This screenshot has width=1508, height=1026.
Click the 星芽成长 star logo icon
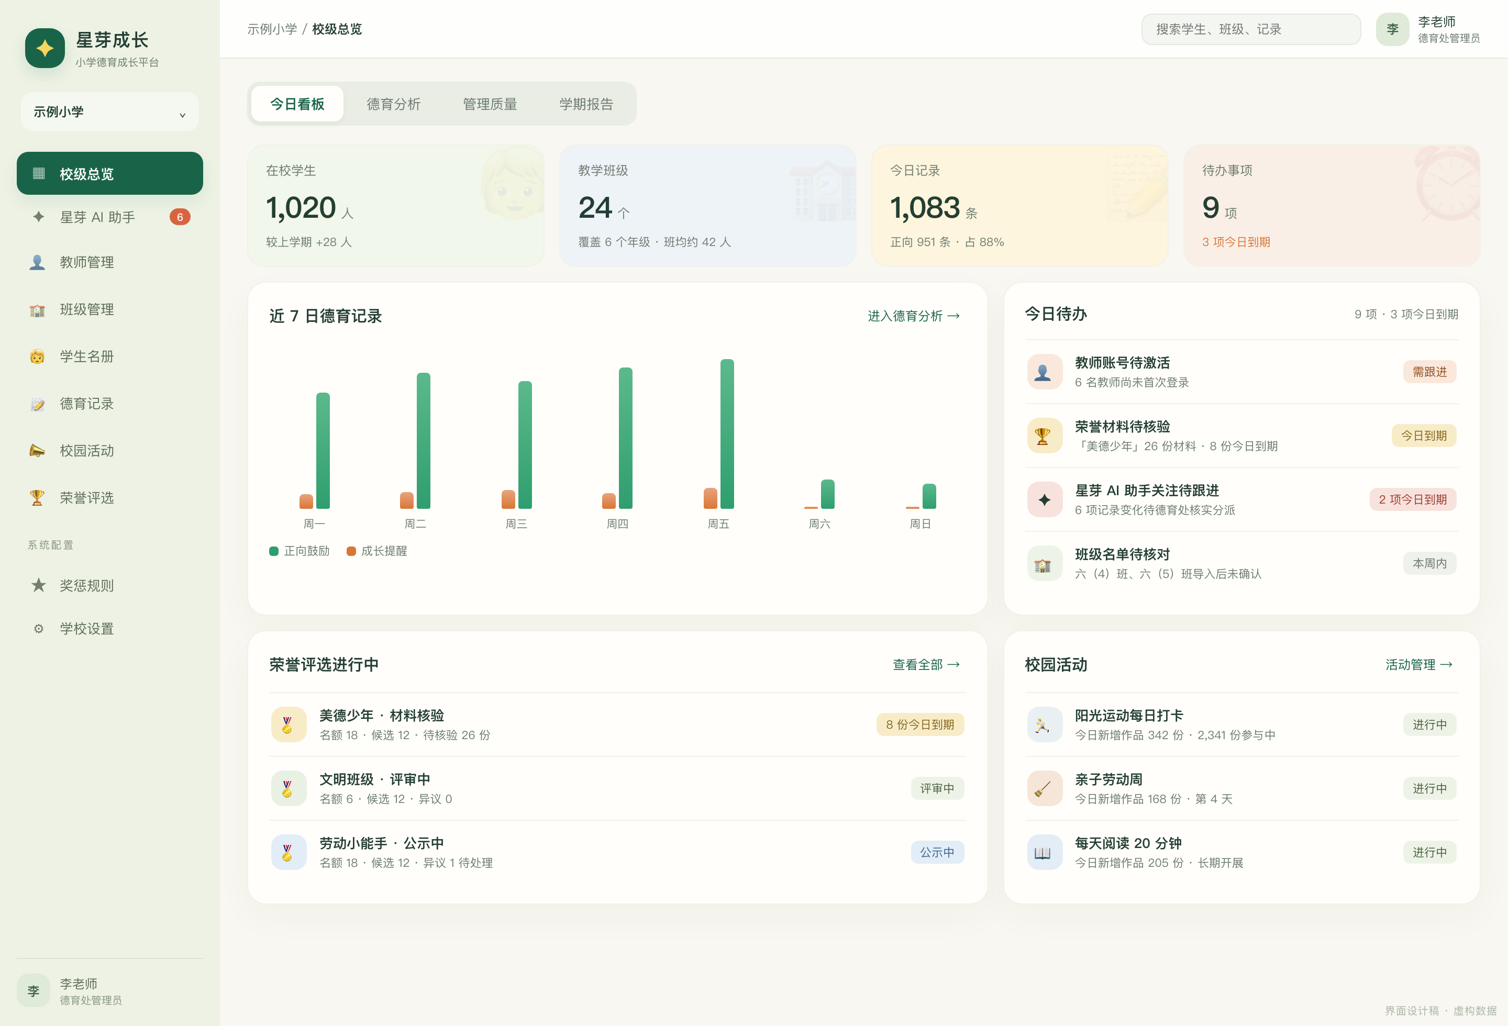click(45, 48)
